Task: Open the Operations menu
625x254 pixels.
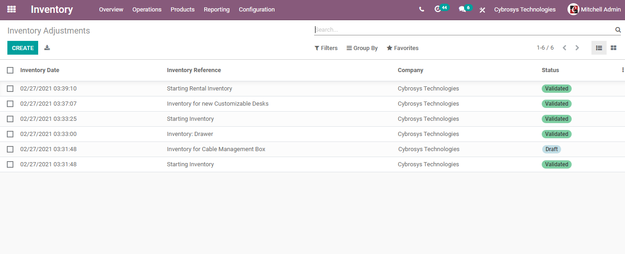Action: pyautogui.click(x=147, y=10)
